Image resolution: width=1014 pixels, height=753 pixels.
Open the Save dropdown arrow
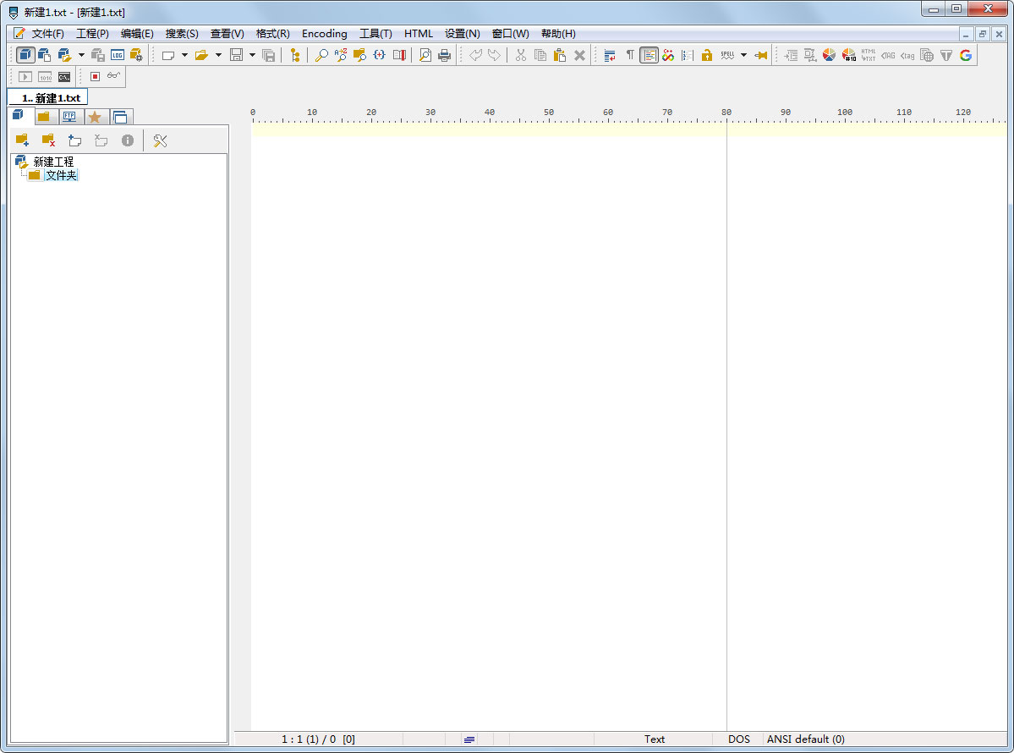coord(252,54)
